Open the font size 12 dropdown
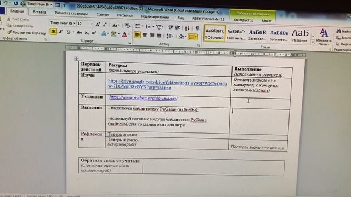This screenshot has height=197, width=351. tap(92, 24)
